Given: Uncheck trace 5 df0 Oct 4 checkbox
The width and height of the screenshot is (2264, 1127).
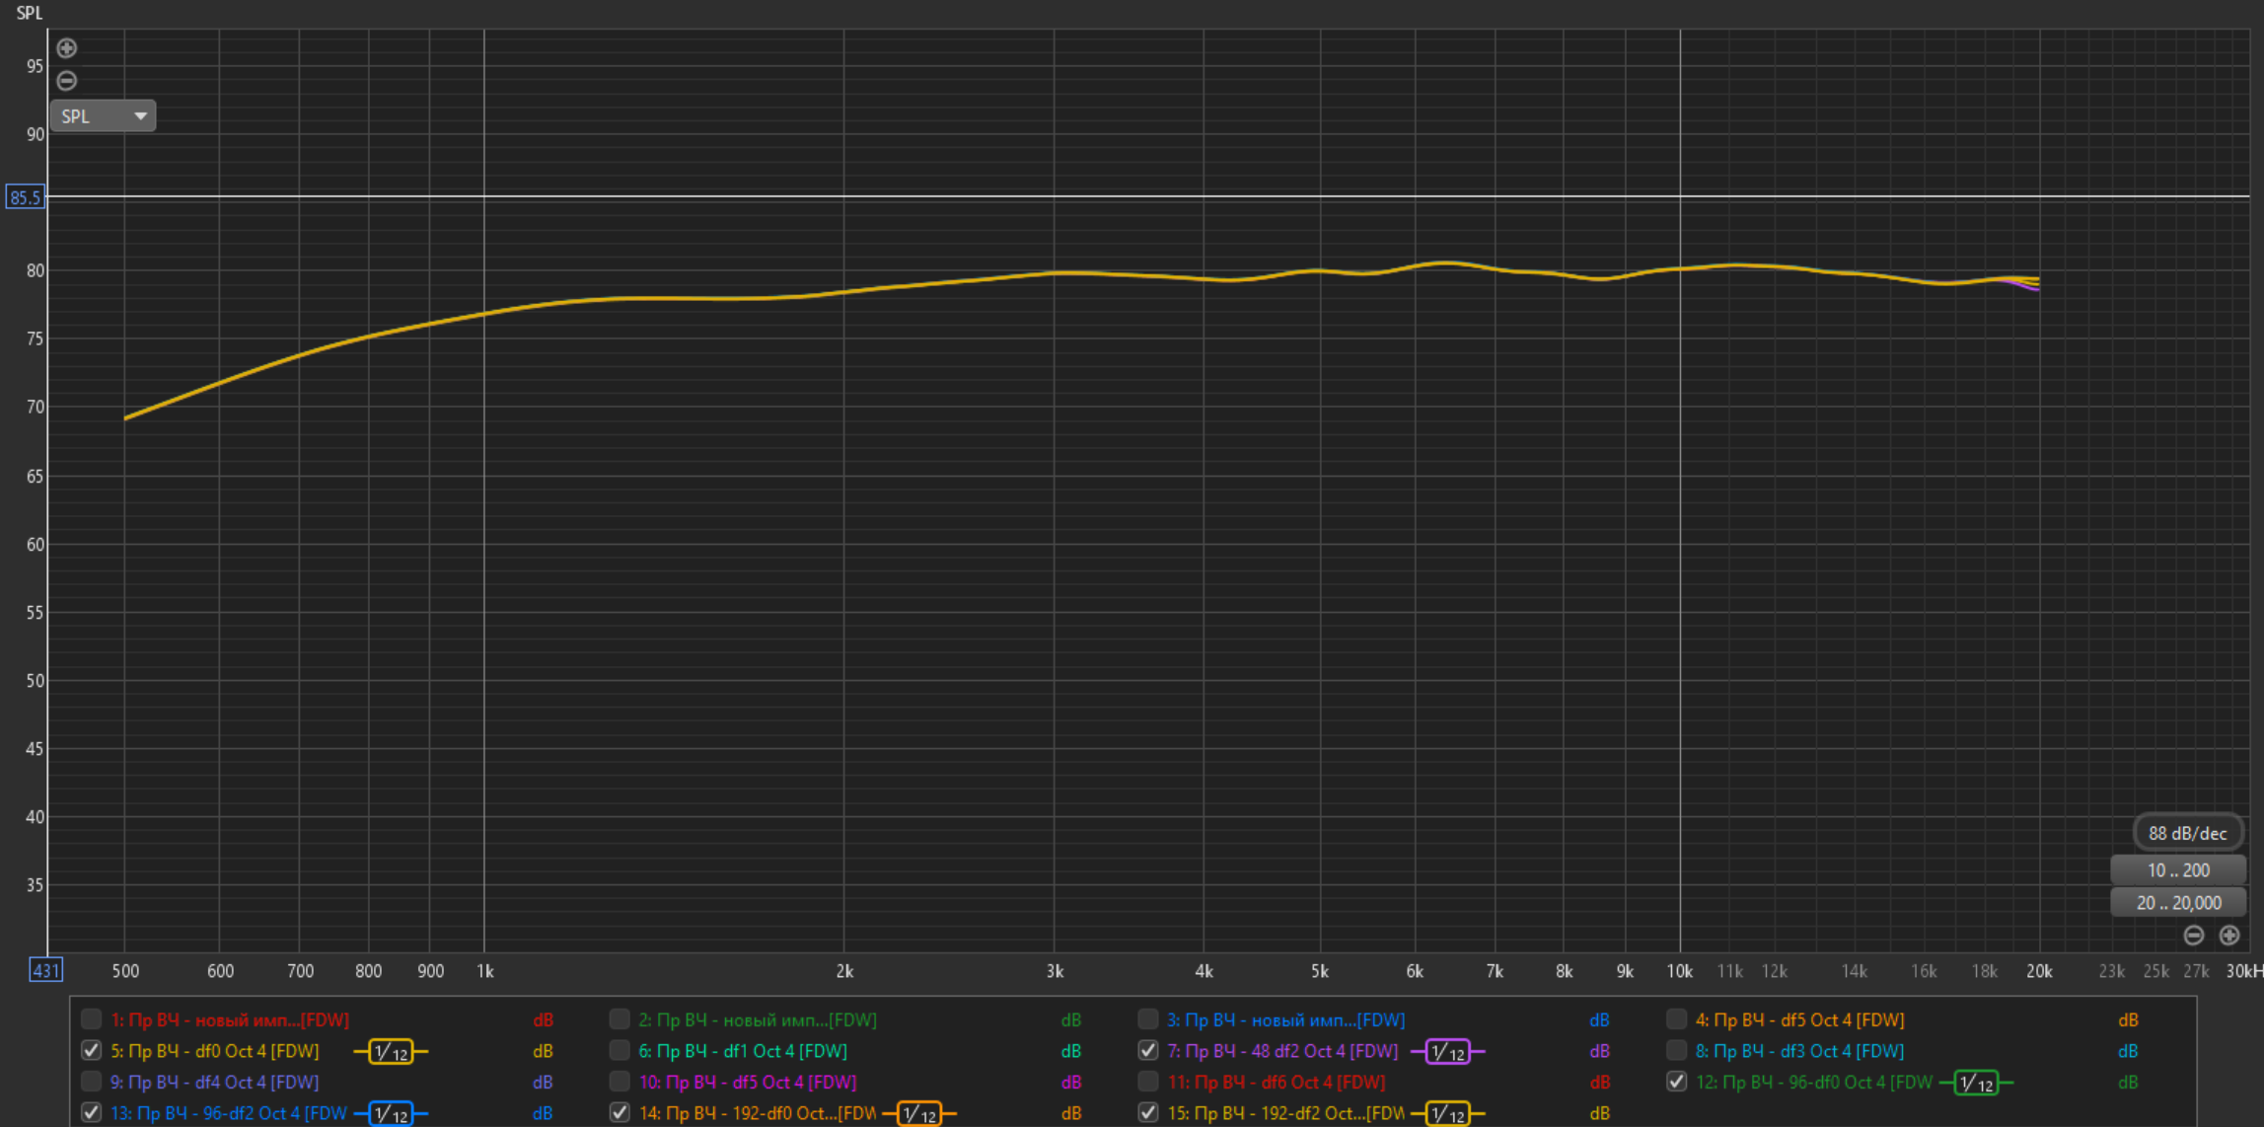Looking at the screenshot, I should tap(91, 1050).
